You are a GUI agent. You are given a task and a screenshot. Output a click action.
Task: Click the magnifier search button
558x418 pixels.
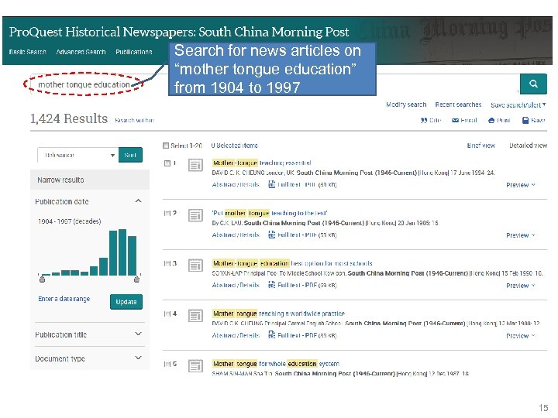[533, 84]
